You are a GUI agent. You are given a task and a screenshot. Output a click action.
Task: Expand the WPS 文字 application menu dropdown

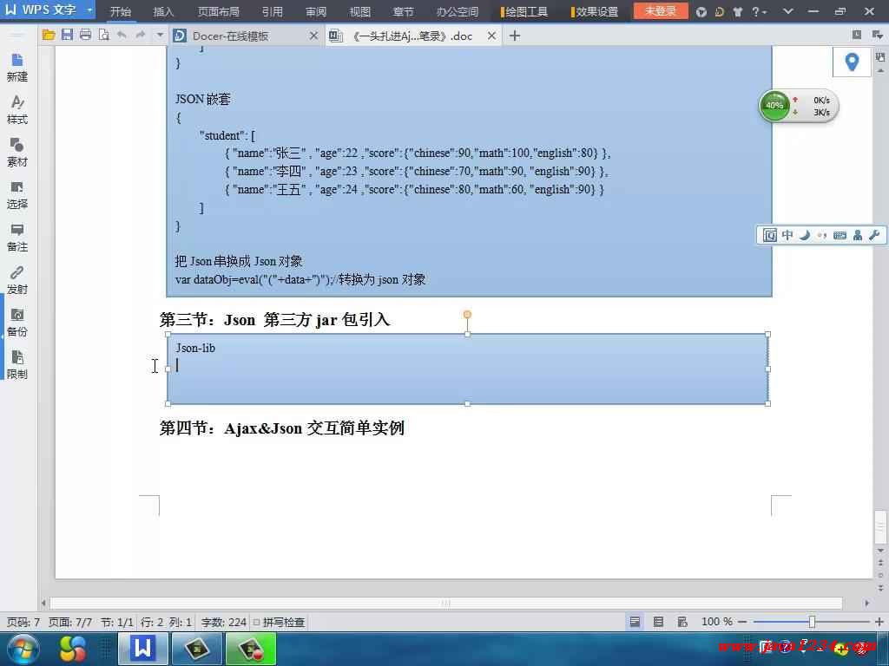coord(89,11)
